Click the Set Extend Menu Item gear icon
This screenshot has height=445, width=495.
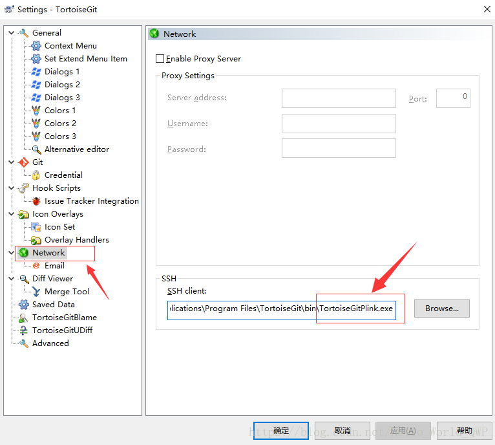(36, 59)
